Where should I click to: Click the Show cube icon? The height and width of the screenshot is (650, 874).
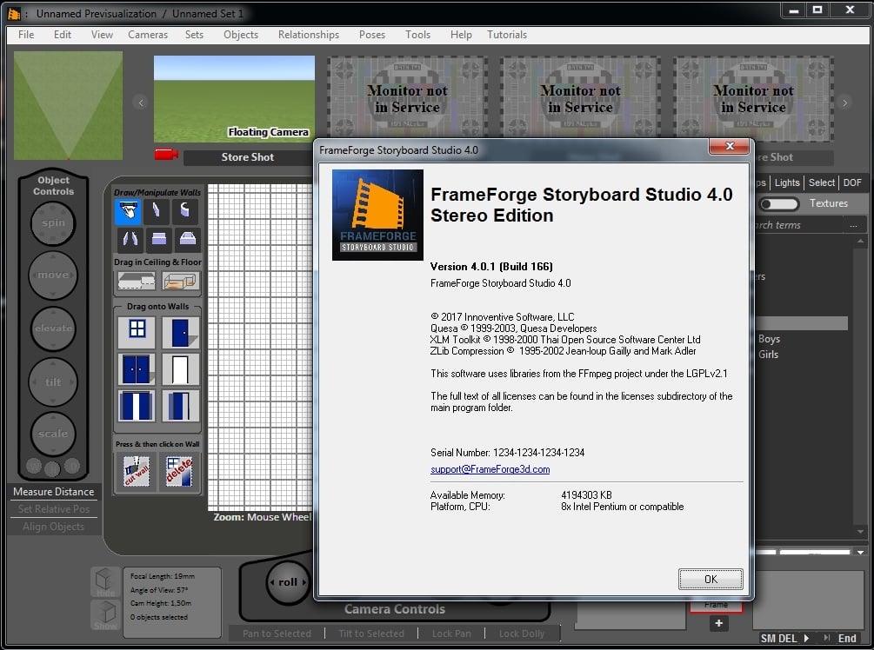coord(105,615)
